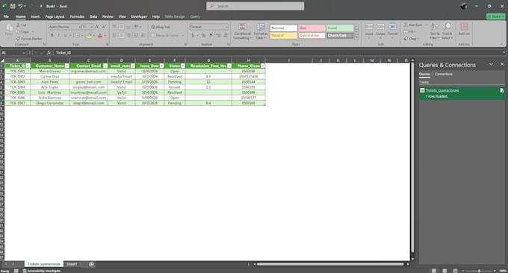Image resolution: width=508 pixels, height=273 pixels.
Task: Open the Data ribbon tab
Action: pyautogui.click(x=93, y=16)
